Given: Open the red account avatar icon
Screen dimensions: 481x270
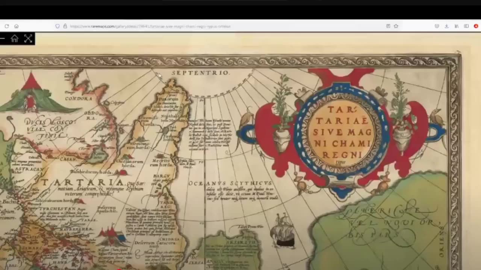Looking at the screenshot, I should [476, 26].
